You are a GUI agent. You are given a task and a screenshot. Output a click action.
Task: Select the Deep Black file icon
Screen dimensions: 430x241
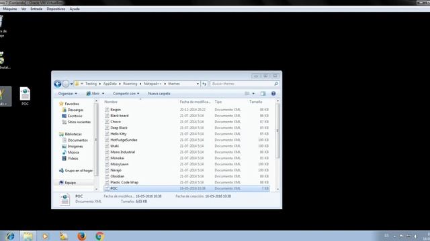[107, 128]
